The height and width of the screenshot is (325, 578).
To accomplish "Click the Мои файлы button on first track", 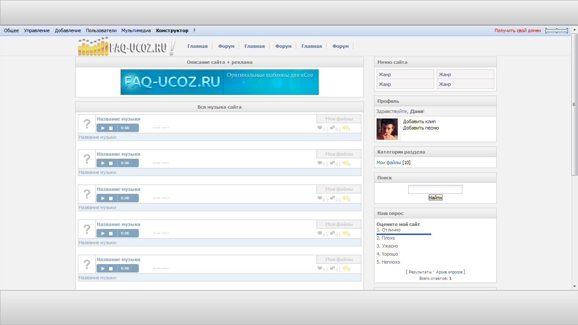I will pyautogui.click(x=339, y=119).
